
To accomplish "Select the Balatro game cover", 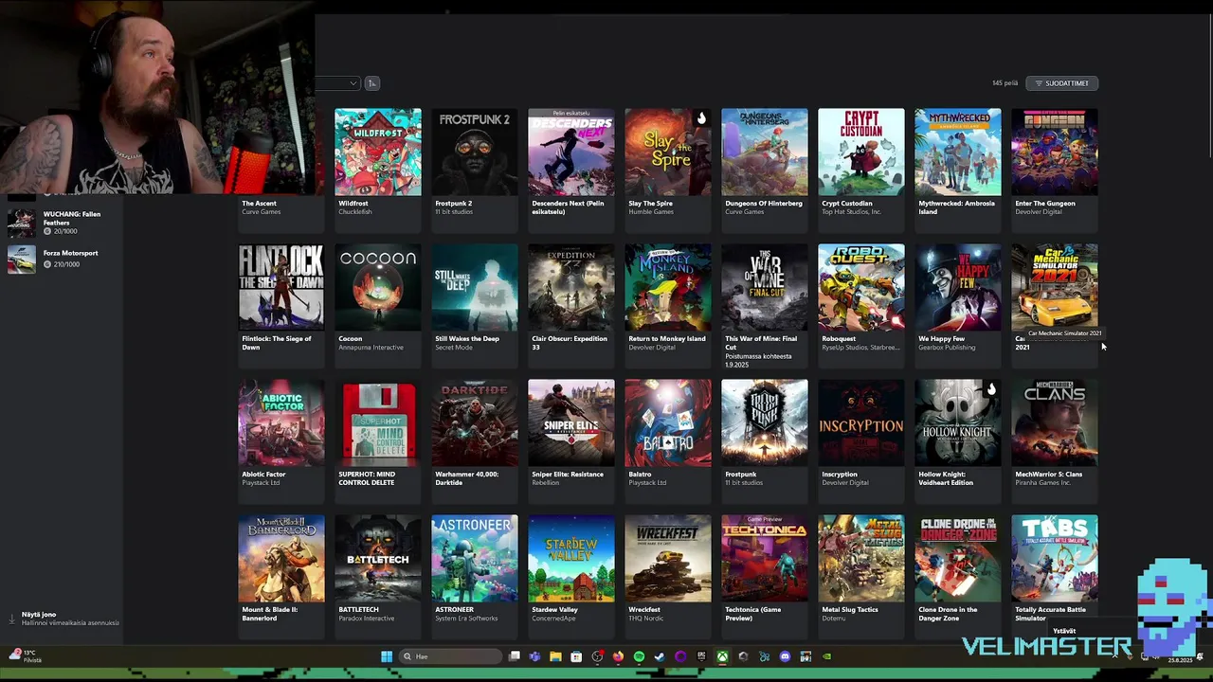I will tap(668, 423).
